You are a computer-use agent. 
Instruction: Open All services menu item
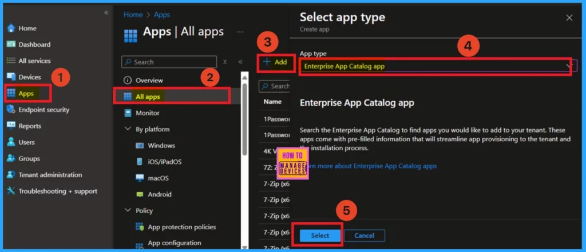coord(35,61)
